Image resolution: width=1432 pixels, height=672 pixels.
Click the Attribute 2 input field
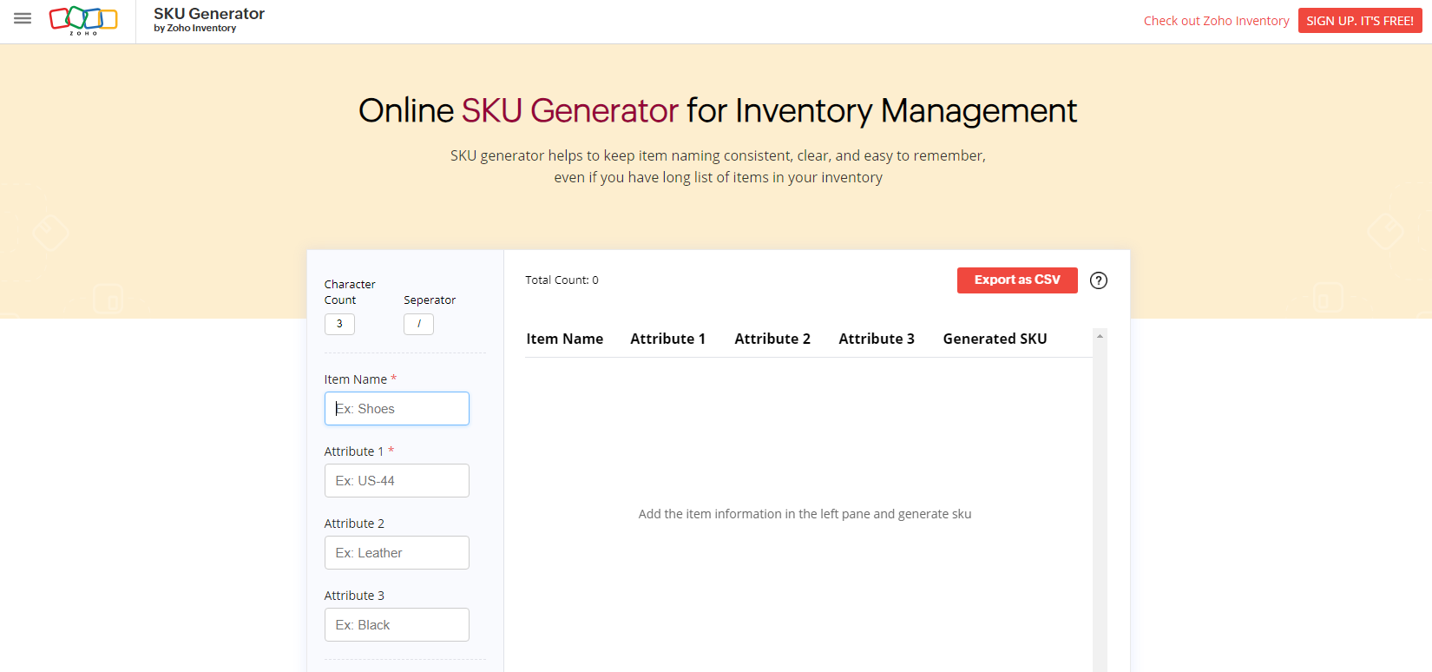pos(397,553)
